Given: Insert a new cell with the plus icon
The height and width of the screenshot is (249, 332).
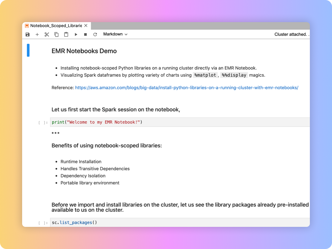Looking at the screenshot, I should pyautogui.click(x=37, y=34).
